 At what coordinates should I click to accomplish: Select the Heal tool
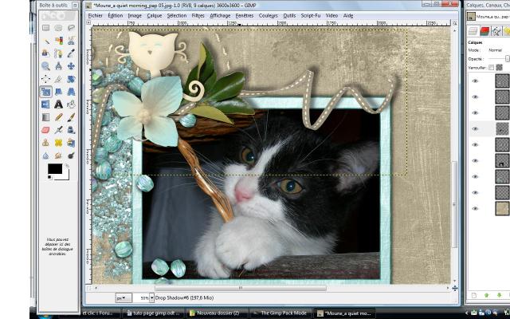tap(58, 143)
